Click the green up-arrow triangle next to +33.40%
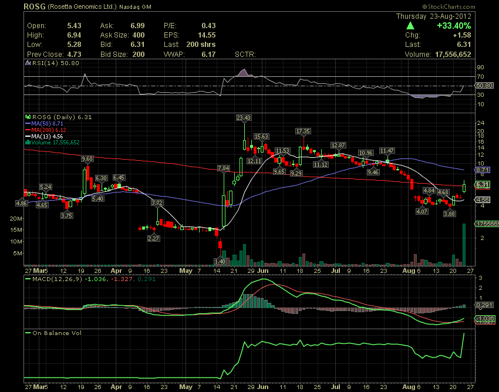Image resolution: width=499 pixels, height=392 pixels. (410, 26)
